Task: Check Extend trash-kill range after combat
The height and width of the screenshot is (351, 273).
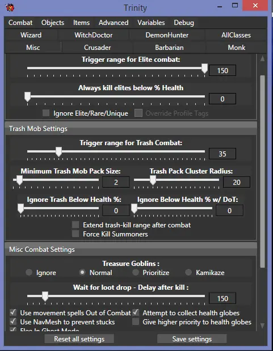Action: [75, 225]
